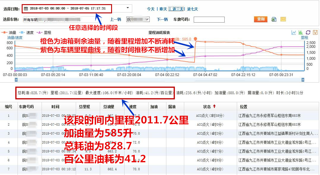Go to 上一辆 vehicle link
The width and height of the screenshot is (320, 175).
[x=116, y=20]
